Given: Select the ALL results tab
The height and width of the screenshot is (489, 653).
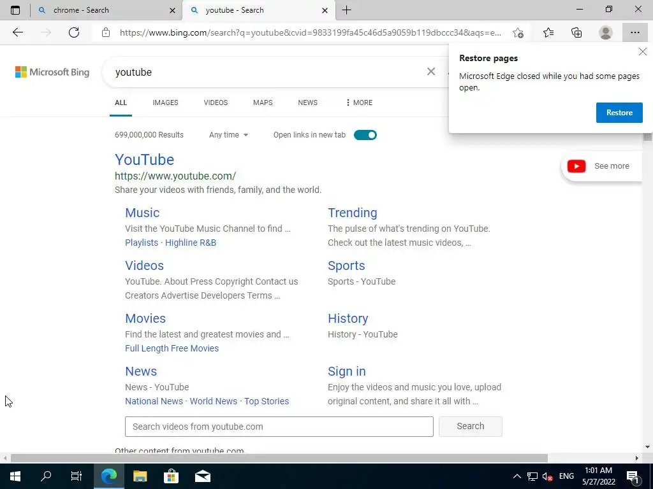Looking at the screenshot, I should pos(121,103).
